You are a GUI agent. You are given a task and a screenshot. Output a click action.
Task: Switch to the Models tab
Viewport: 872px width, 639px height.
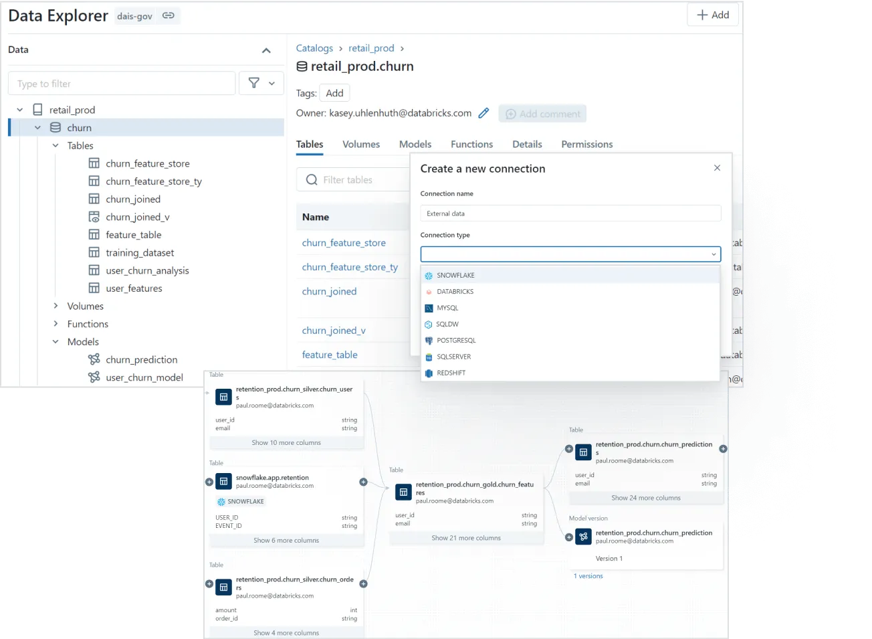coord(415,145)
